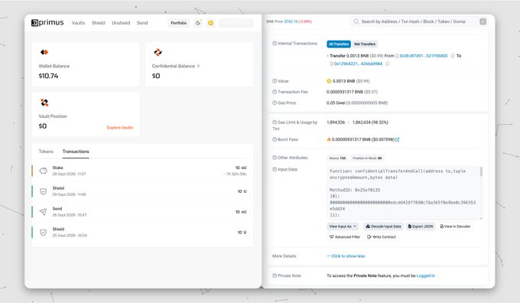Image resolution: width=520 pixels, height=303 pixels.
Task: Click help icon beside Burnt Fees
Action: click(275, 139)
